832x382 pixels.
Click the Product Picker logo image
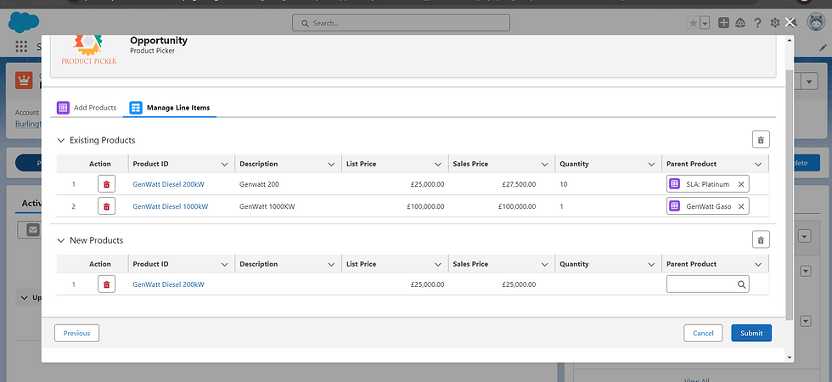pos(88,50)
